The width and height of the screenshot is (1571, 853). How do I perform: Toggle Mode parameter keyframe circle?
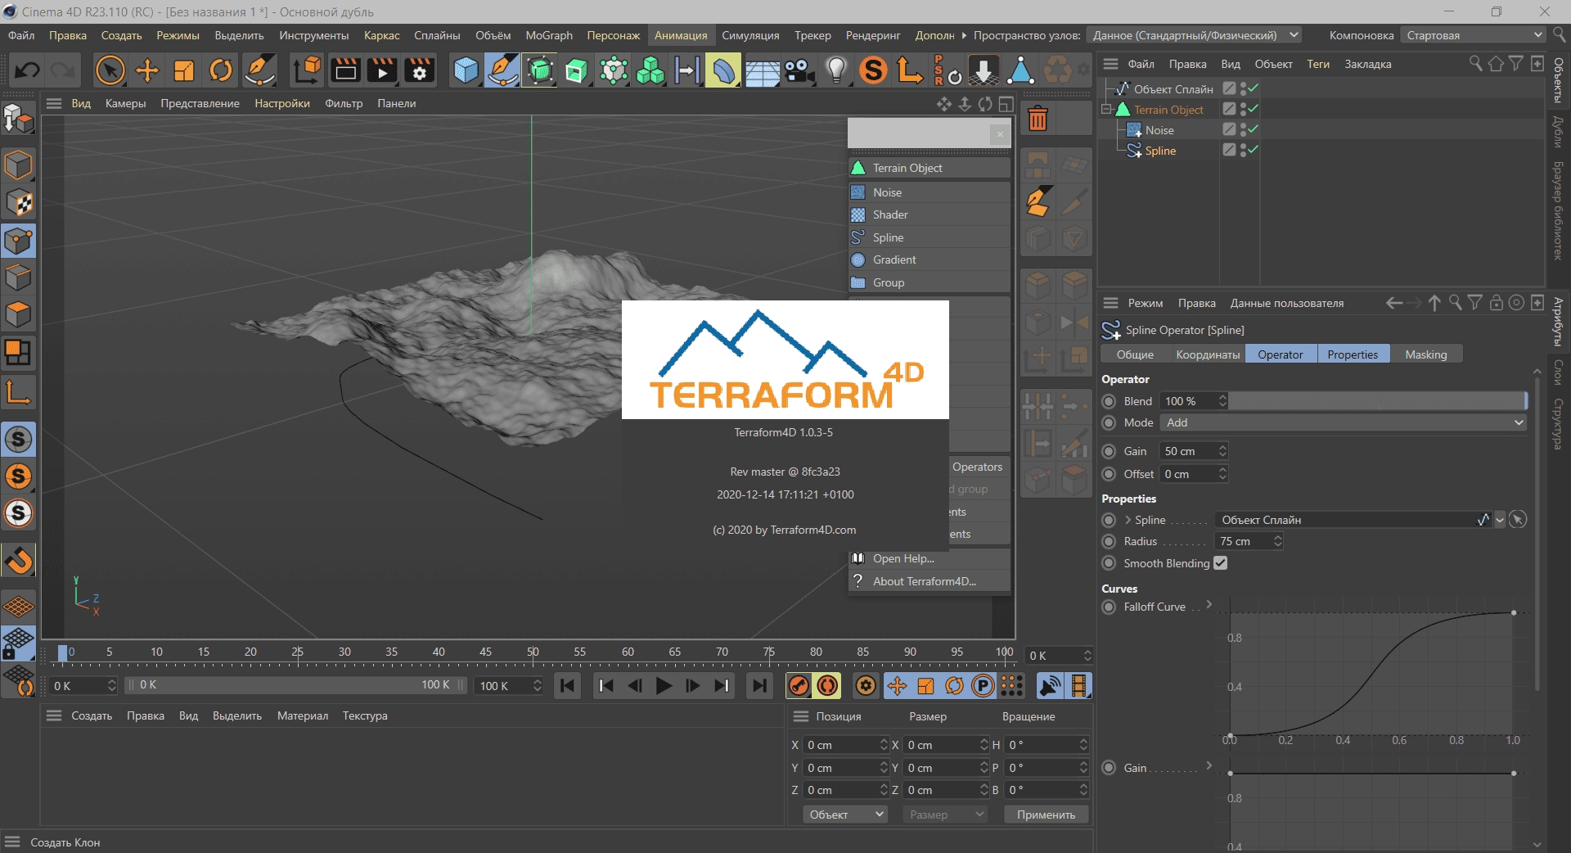click(1109, 422)
